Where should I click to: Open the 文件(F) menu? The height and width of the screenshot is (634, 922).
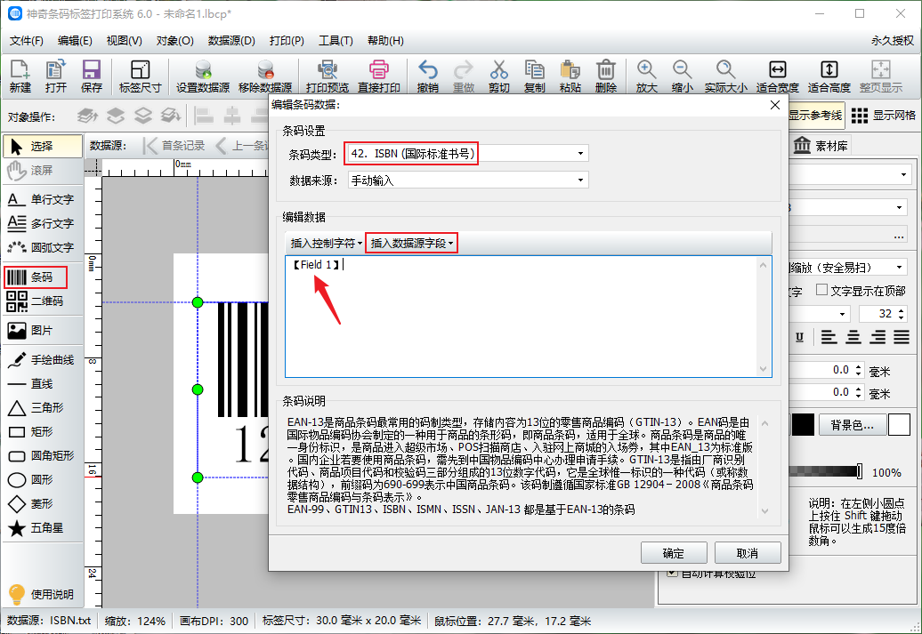[x=27, y=41]
